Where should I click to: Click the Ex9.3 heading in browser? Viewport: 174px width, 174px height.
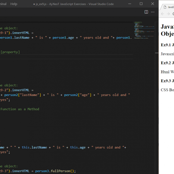[x=167, y=81]
